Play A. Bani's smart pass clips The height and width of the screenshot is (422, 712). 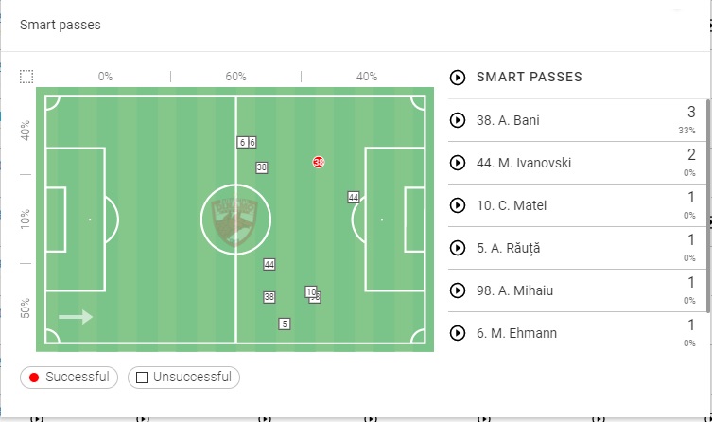point(459,120)
